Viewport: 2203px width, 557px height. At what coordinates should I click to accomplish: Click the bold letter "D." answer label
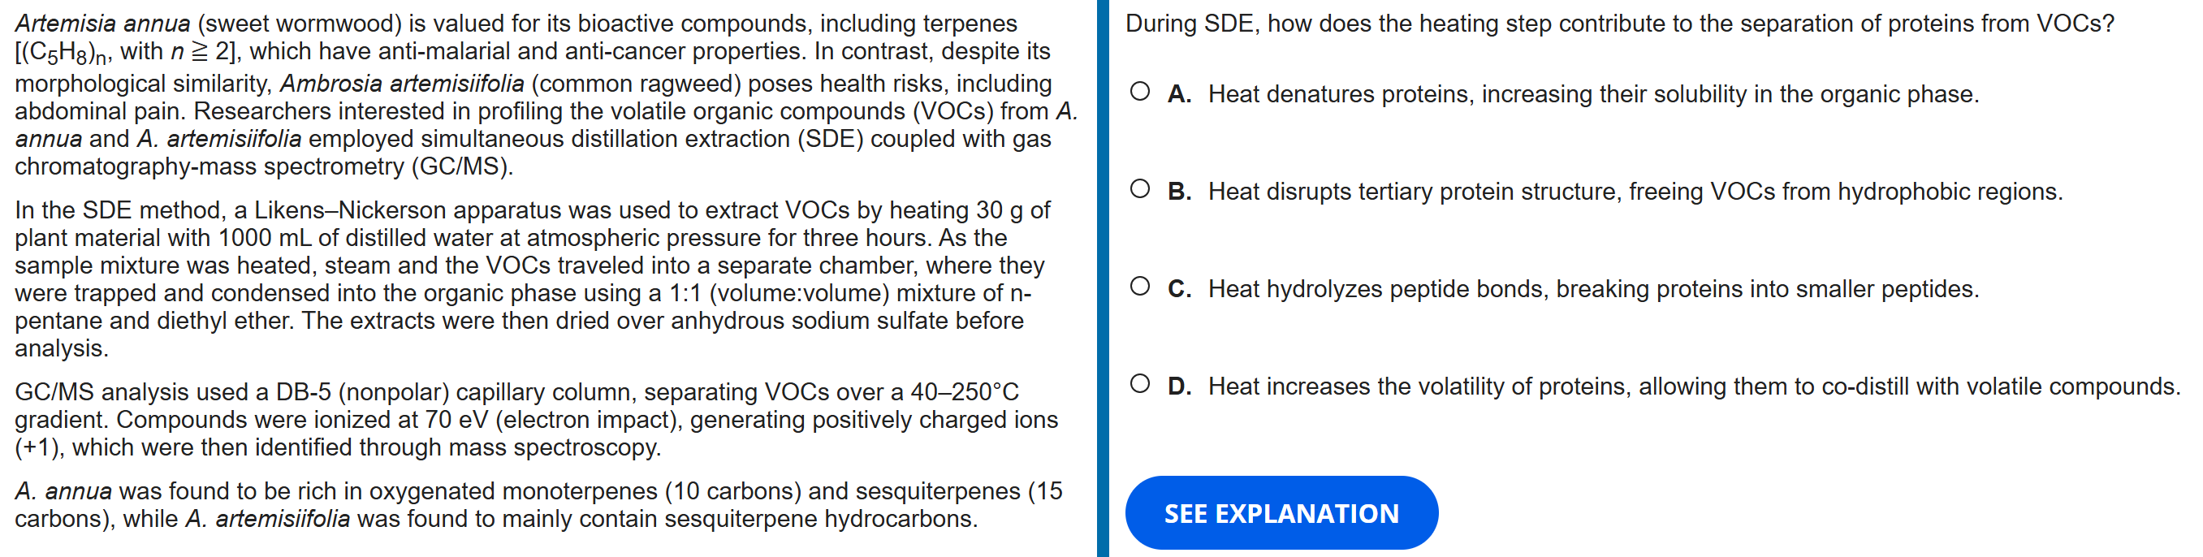1179,386
